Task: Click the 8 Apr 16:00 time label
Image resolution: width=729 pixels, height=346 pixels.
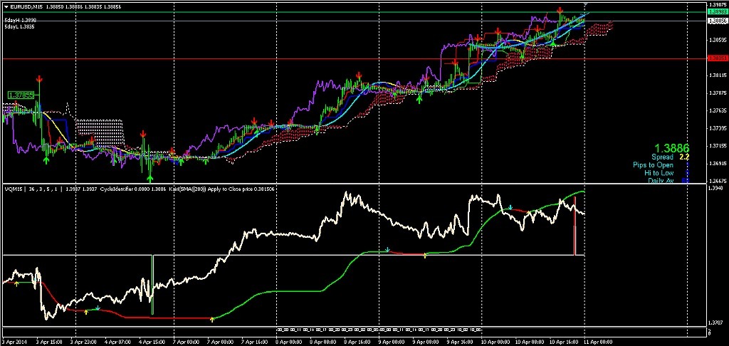Action: (356, 341)
